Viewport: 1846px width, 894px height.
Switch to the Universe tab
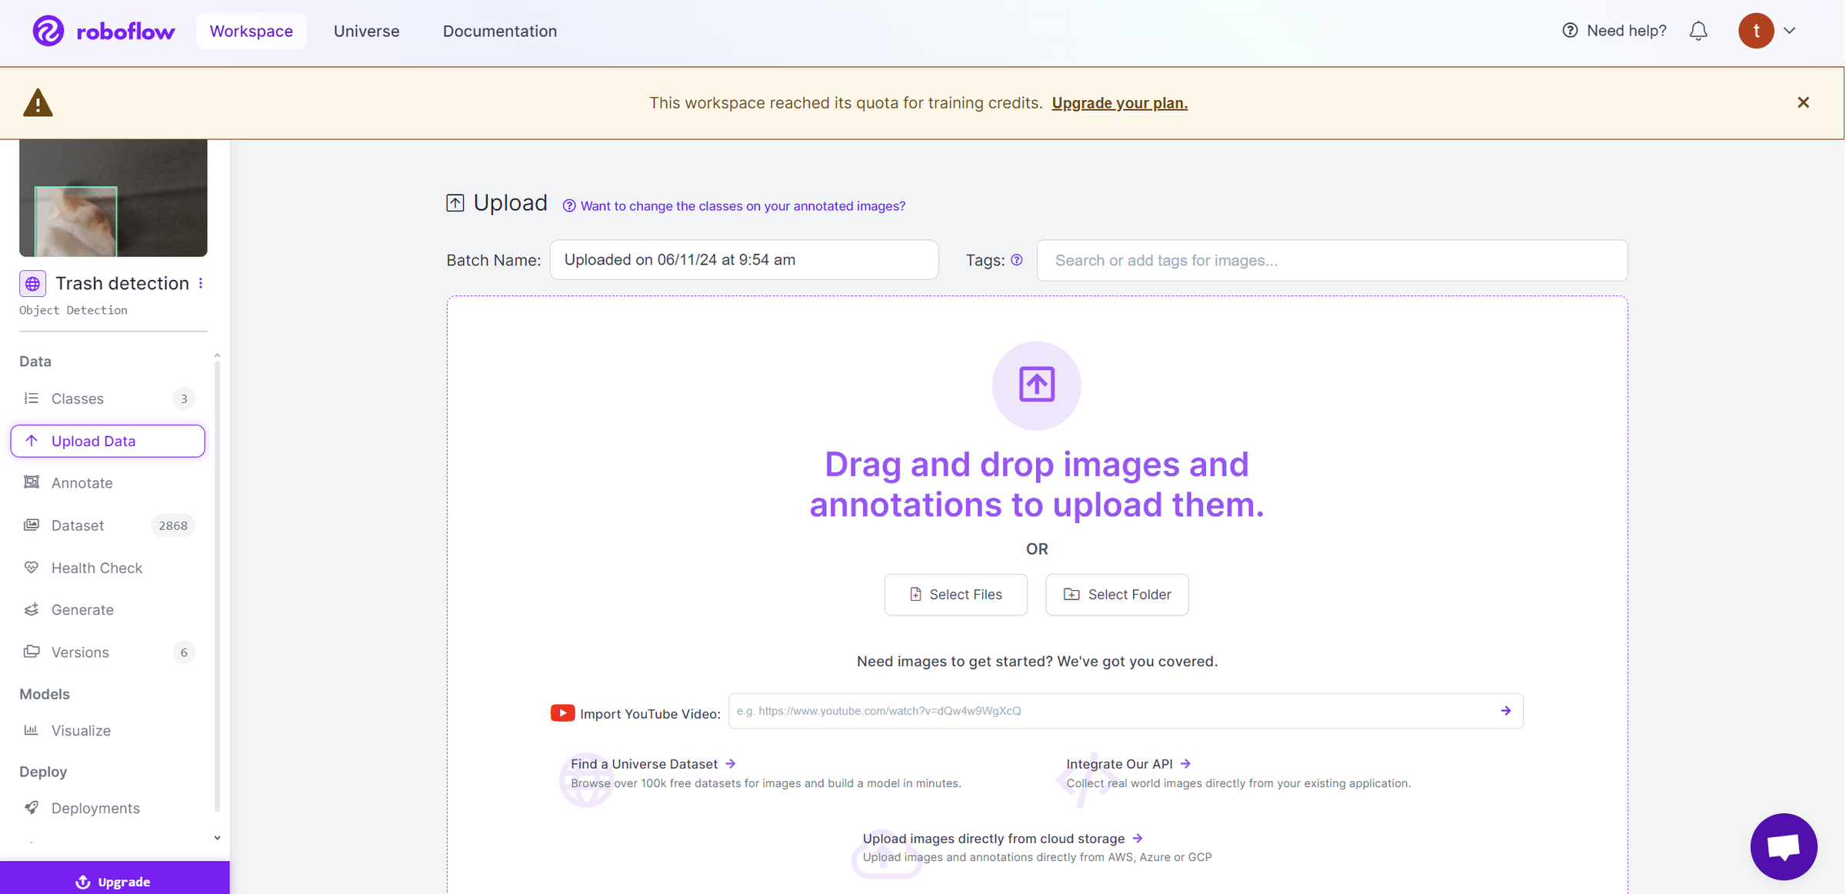point(366,31)
